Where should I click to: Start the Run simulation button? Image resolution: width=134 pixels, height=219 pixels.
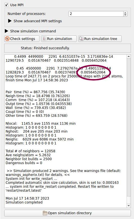[59, 39]
